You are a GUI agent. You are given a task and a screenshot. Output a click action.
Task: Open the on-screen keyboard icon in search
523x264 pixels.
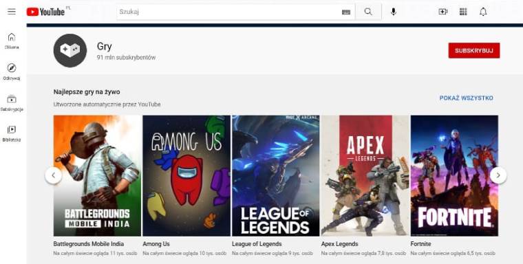(x=346, y=12)
